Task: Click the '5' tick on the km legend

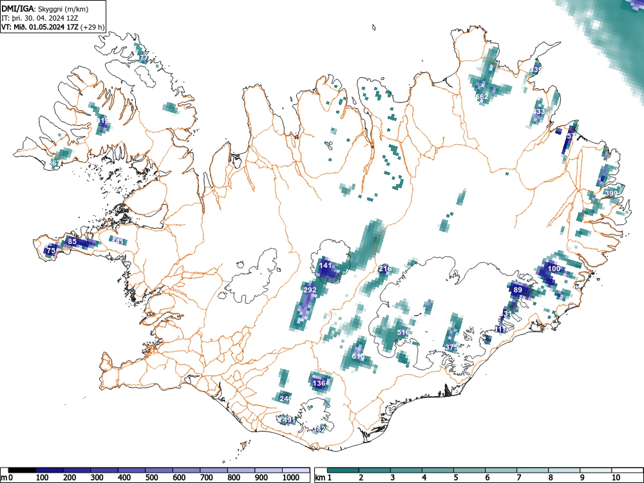Action: point(456,478)
